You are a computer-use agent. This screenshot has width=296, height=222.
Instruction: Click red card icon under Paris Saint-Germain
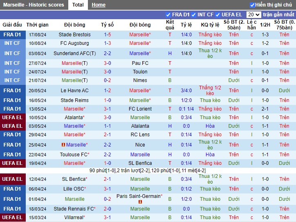(x=140, y=202)
